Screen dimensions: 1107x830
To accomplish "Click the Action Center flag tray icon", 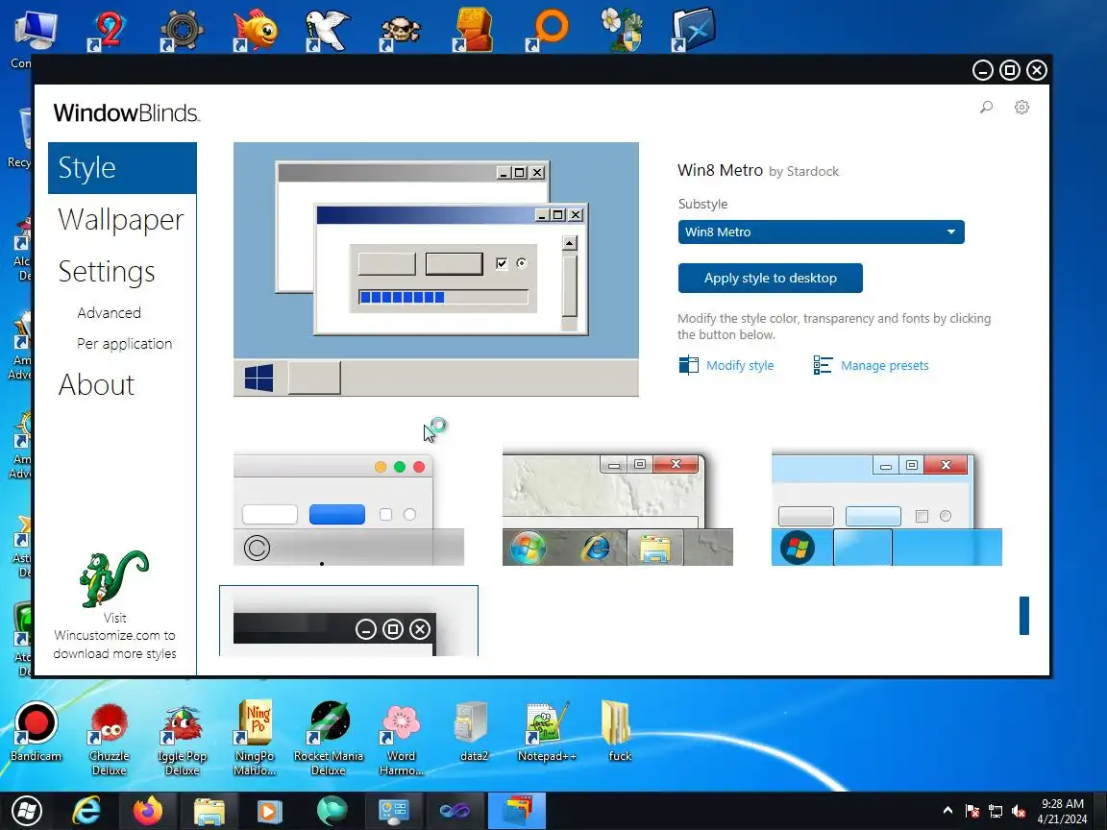I will [x=972, y=812].
